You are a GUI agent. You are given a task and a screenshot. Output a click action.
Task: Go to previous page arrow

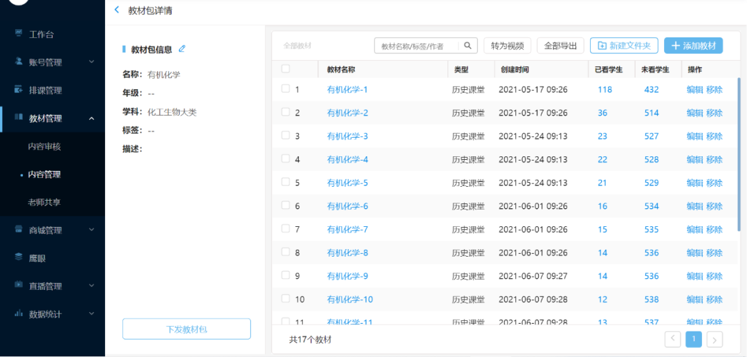coord(673,340)
